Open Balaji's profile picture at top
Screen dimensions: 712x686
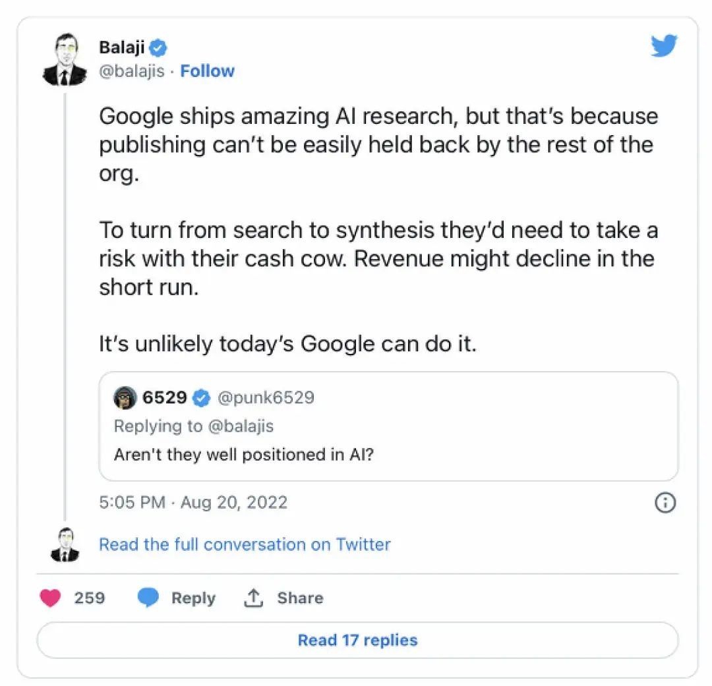[65, 61]
